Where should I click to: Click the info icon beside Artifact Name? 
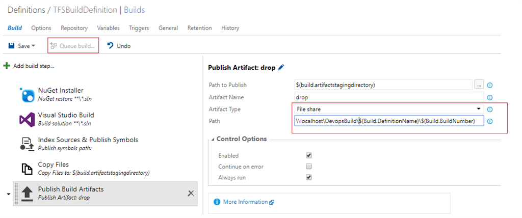tap(490, 97)
